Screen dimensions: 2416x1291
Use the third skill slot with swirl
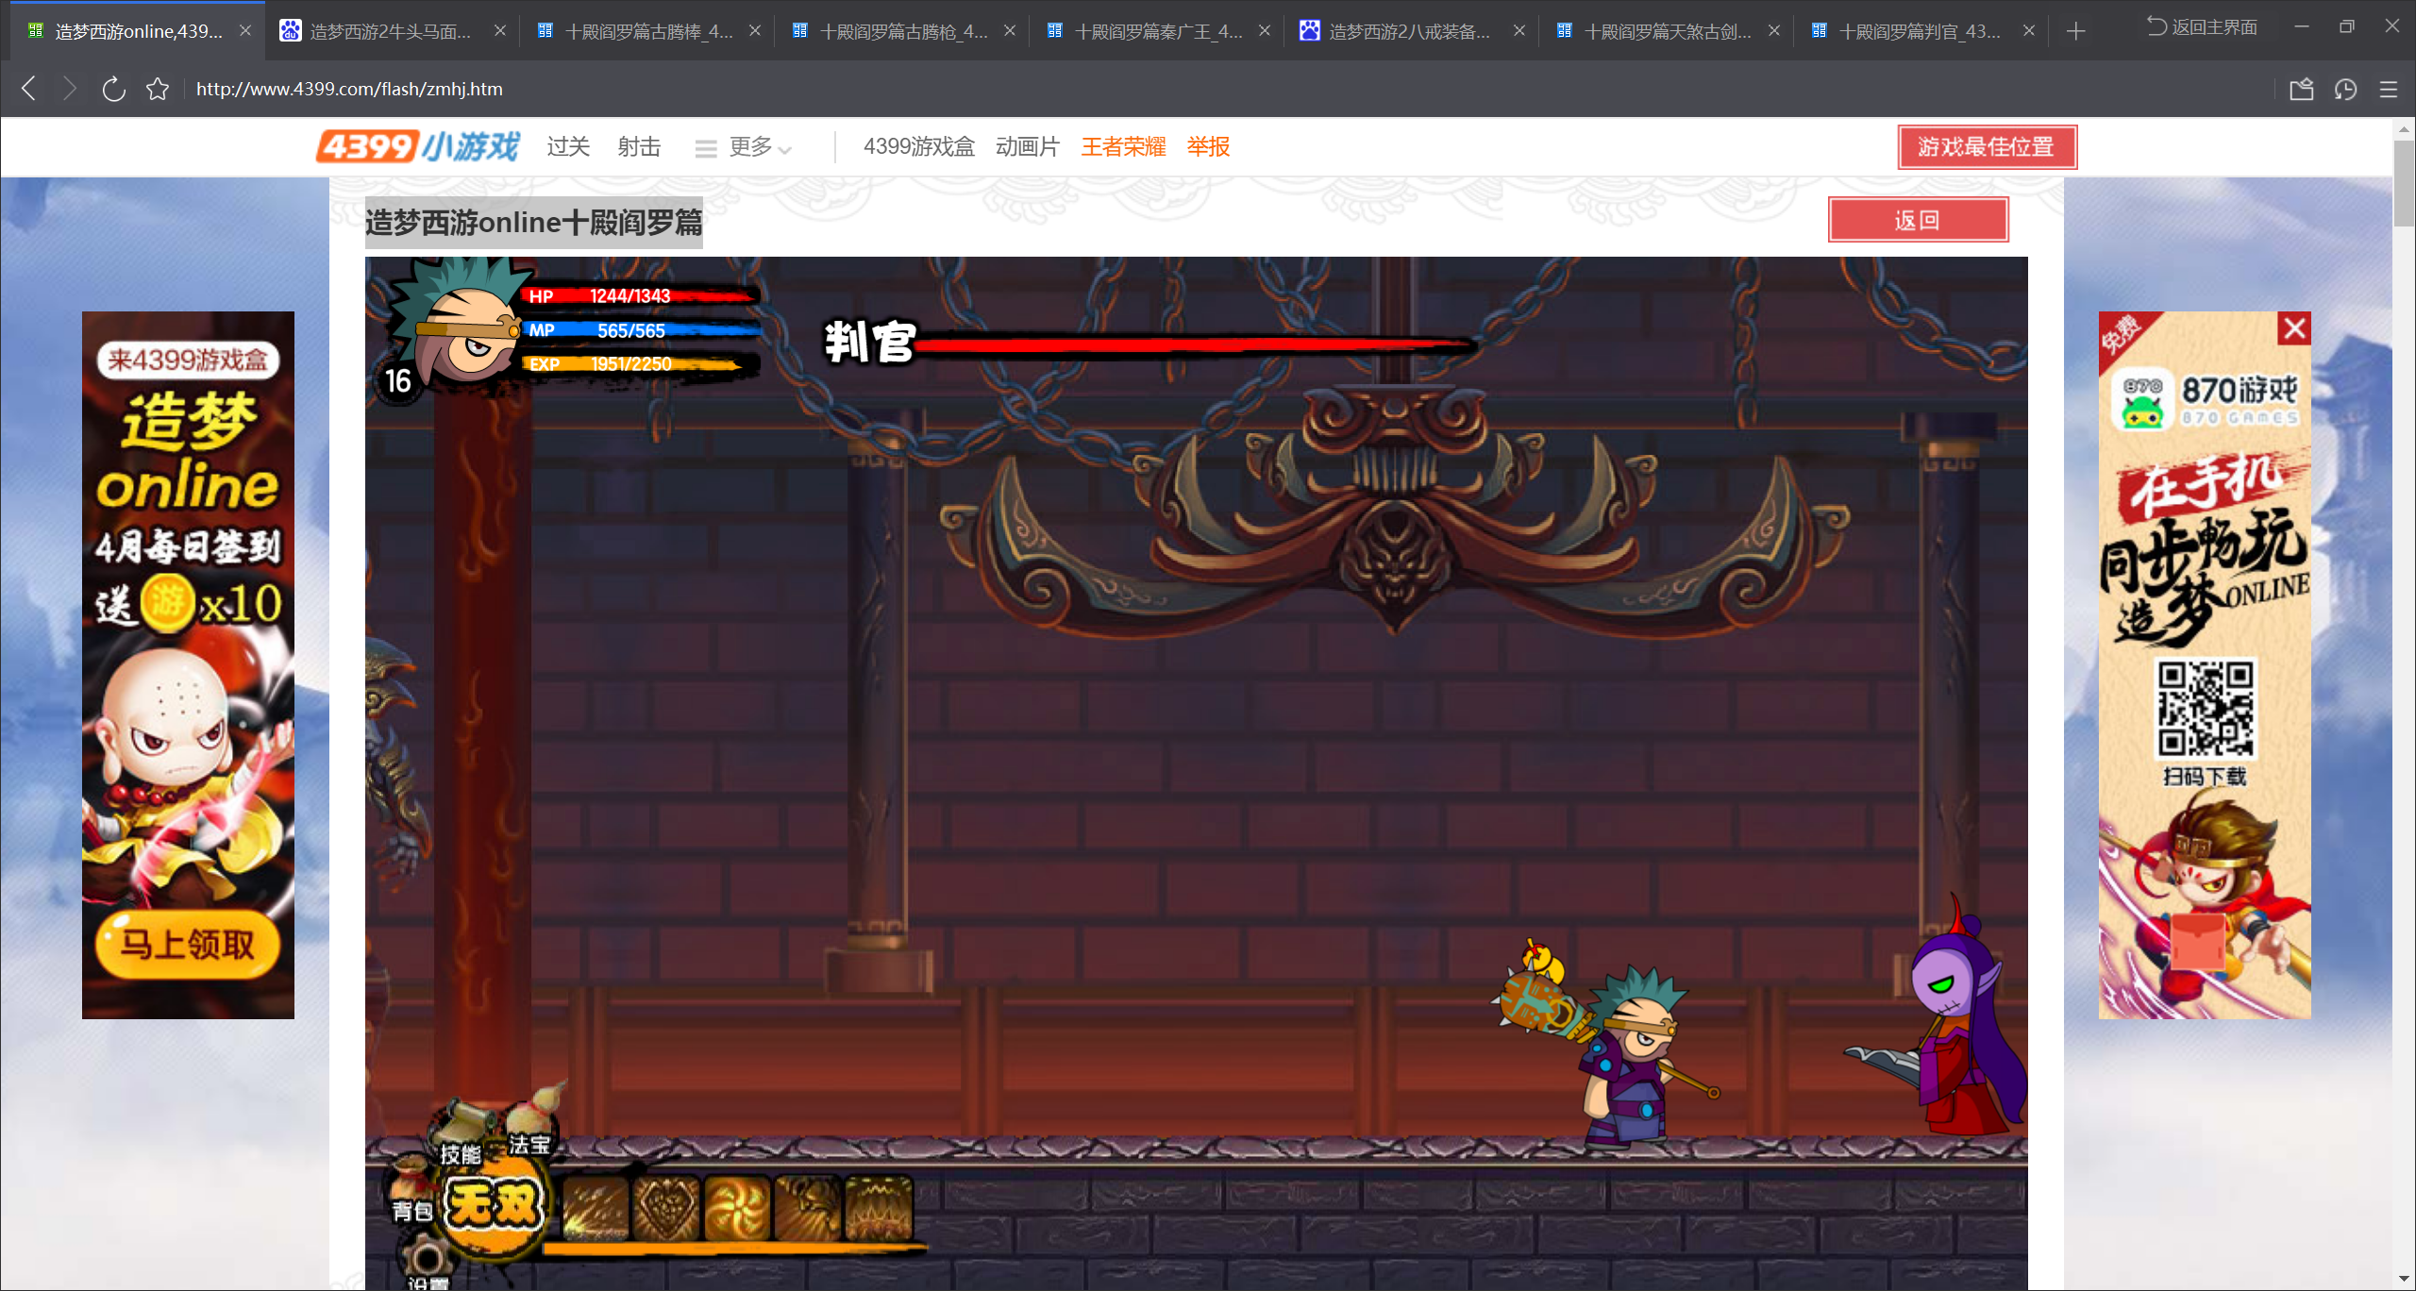coord(738,1207)
